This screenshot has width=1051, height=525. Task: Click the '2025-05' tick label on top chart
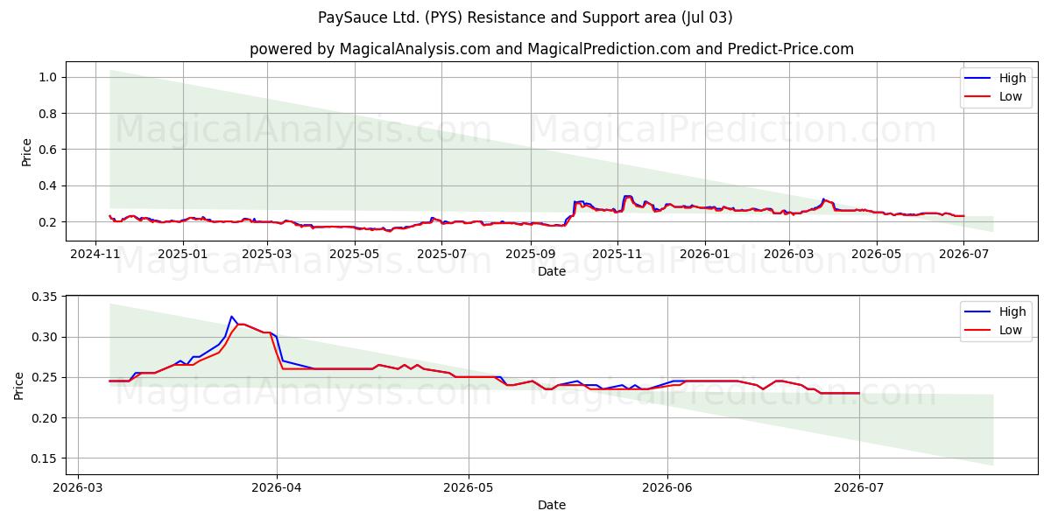point(353,254)
